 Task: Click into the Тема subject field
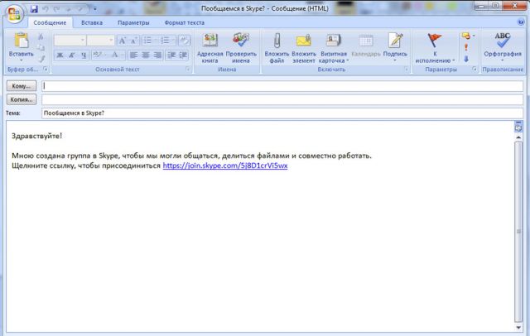282,113
